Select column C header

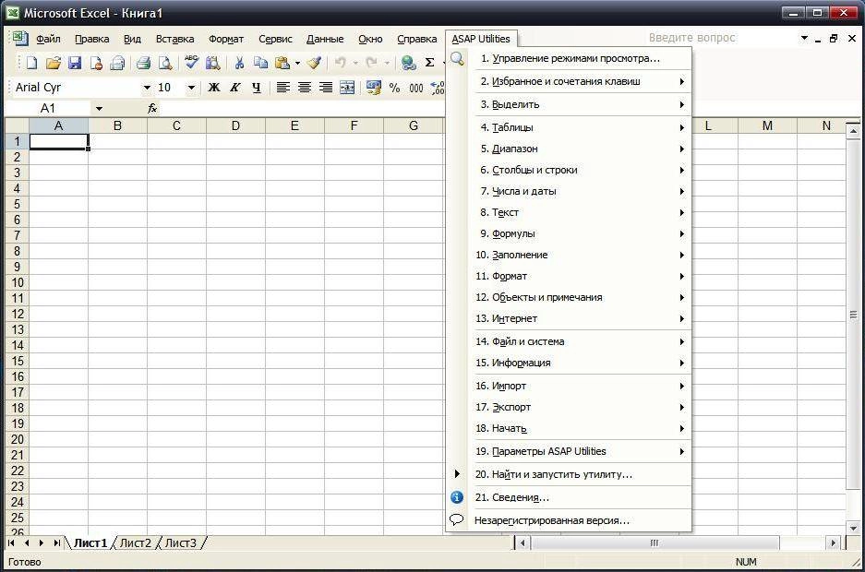coord(176,125)
